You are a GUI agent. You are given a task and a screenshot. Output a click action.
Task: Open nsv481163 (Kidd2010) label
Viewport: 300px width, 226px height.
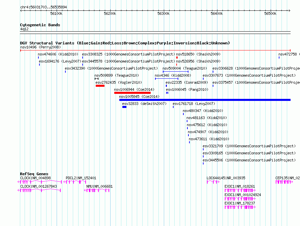pyautogui.click(x=207, y=118)
